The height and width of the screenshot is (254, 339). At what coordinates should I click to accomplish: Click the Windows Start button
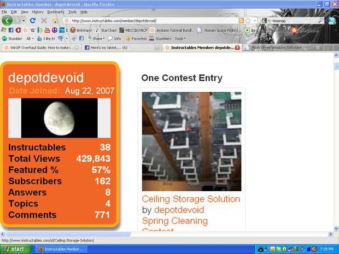[x=15, y=249]
